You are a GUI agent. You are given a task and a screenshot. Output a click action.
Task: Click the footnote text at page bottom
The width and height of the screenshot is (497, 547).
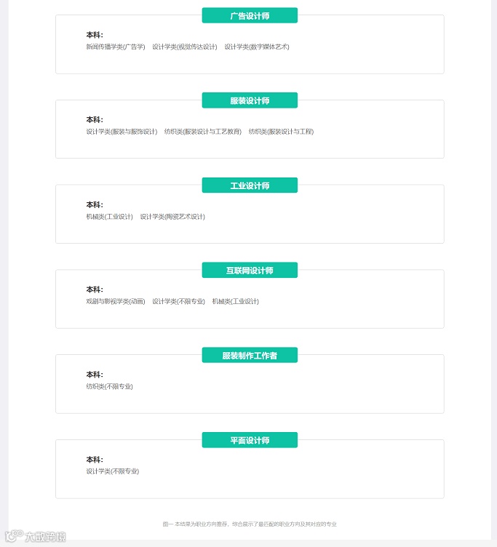pos(250,524)
